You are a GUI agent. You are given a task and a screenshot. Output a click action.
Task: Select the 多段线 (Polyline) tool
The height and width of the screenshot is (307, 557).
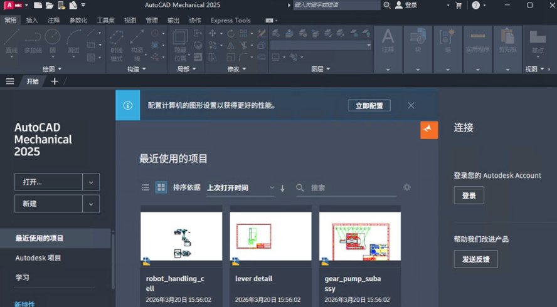pyautogui.click(x=33, y=41)
